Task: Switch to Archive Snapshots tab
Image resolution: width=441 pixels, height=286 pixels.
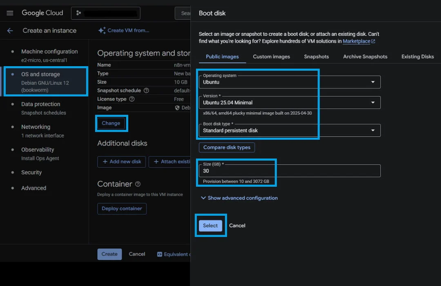Action: [x=365, y=56]
